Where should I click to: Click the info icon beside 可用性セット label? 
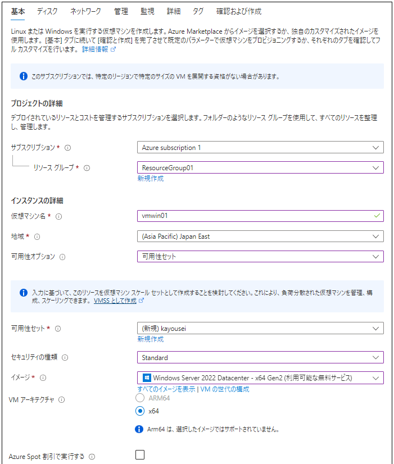[x=58, y=329]
